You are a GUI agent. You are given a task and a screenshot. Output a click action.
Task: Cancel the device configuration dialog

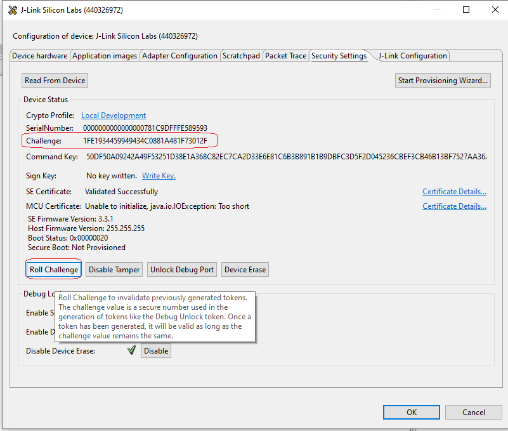473,412
